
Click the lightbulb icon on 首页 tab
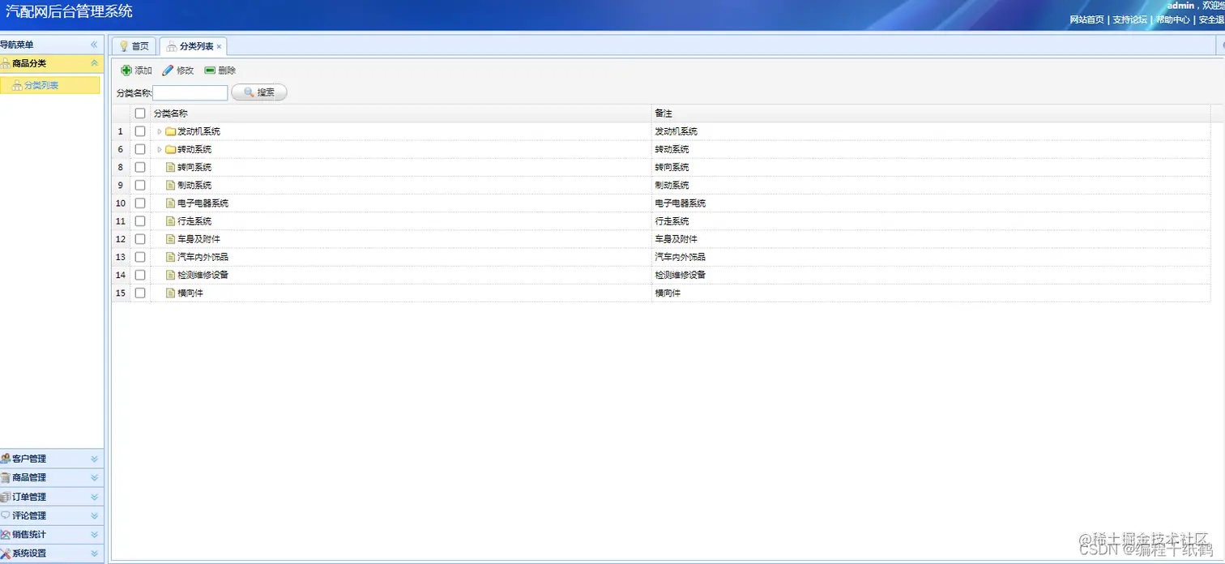[x=124, y=46]
